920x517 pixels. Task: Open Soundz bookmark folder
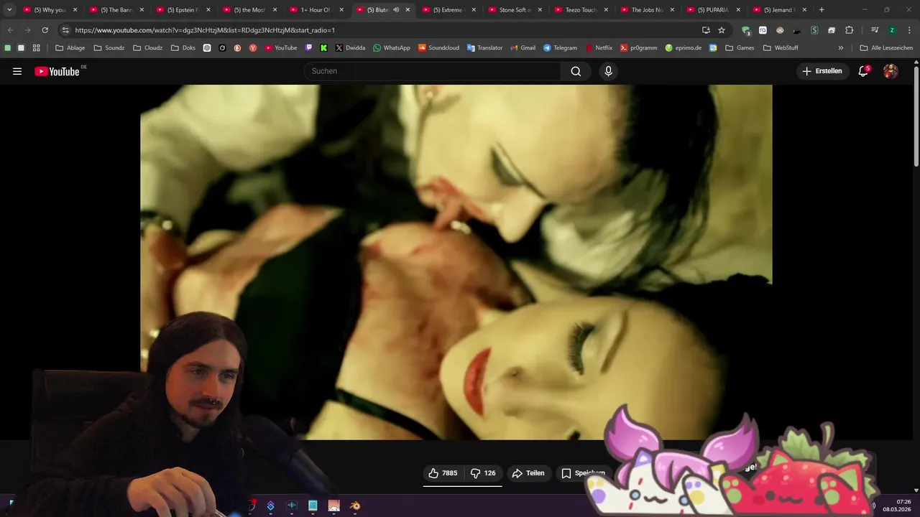point(109,48)
